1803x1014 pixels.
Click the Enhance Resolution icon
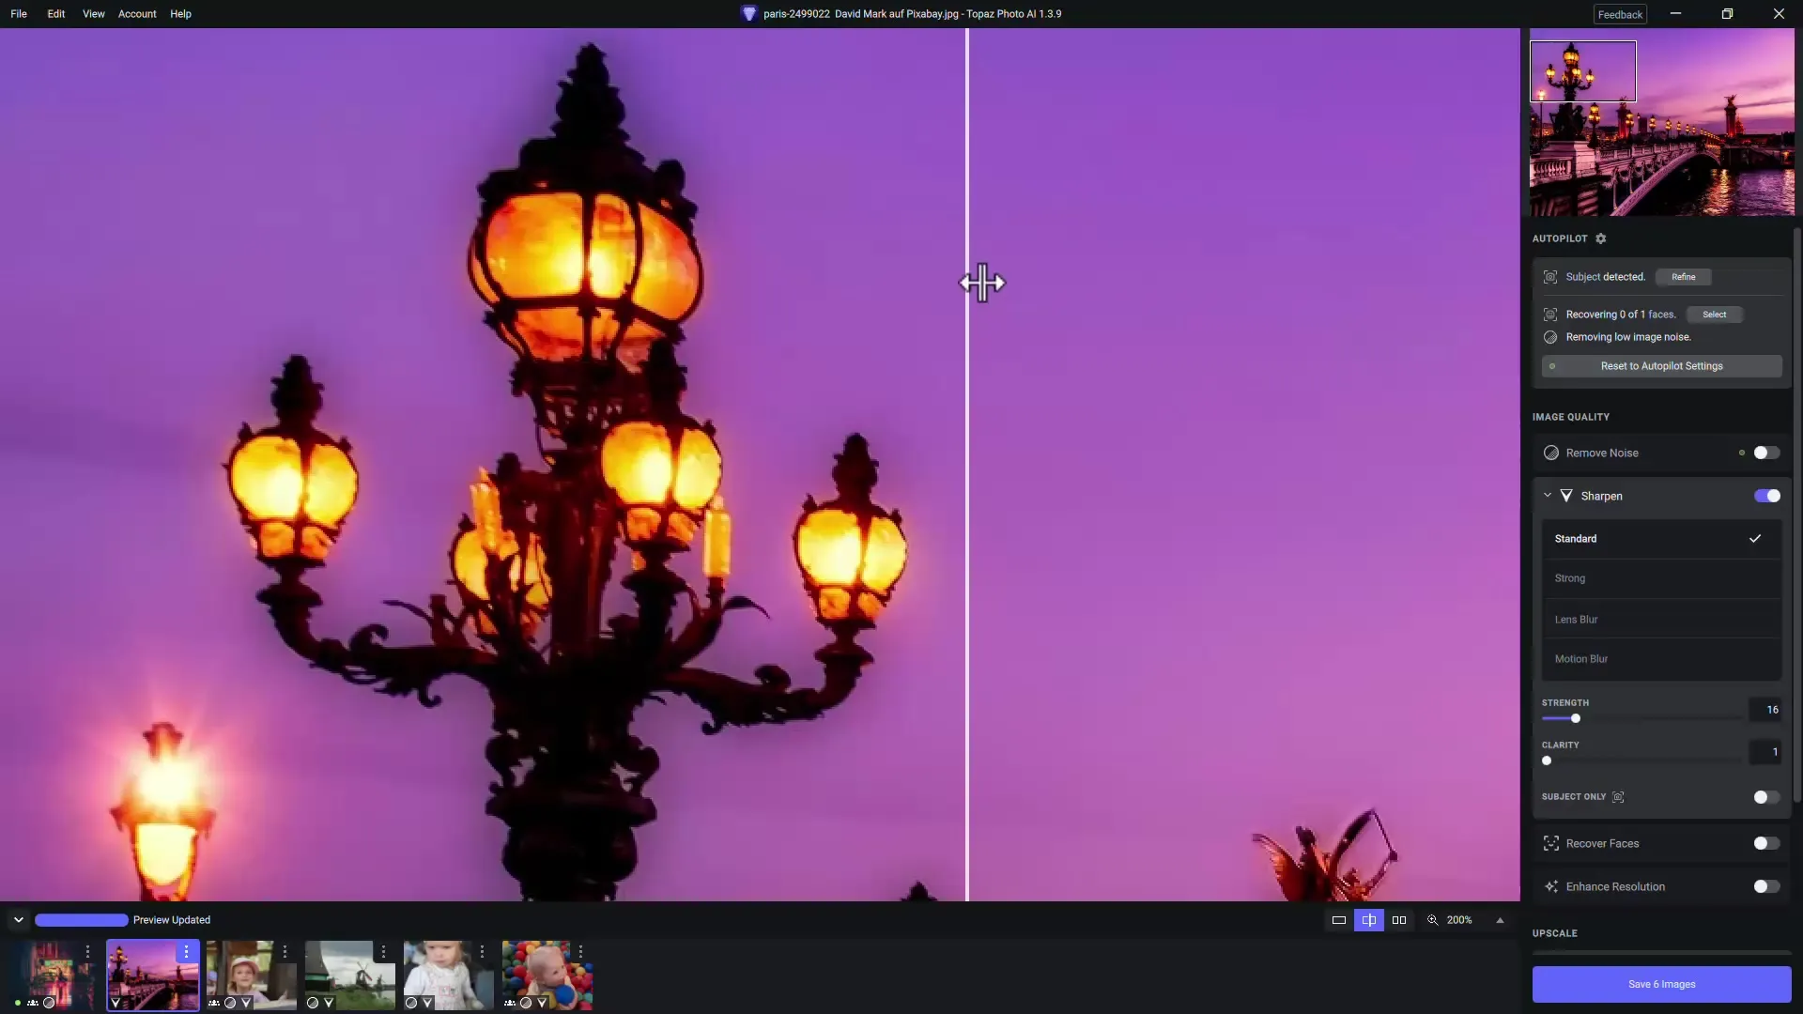1551,885
